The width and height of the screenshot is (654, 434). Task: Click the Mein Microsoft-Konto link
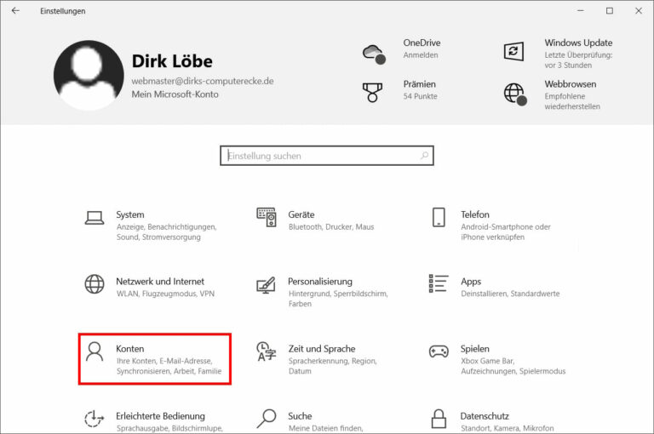click(175, 94)
